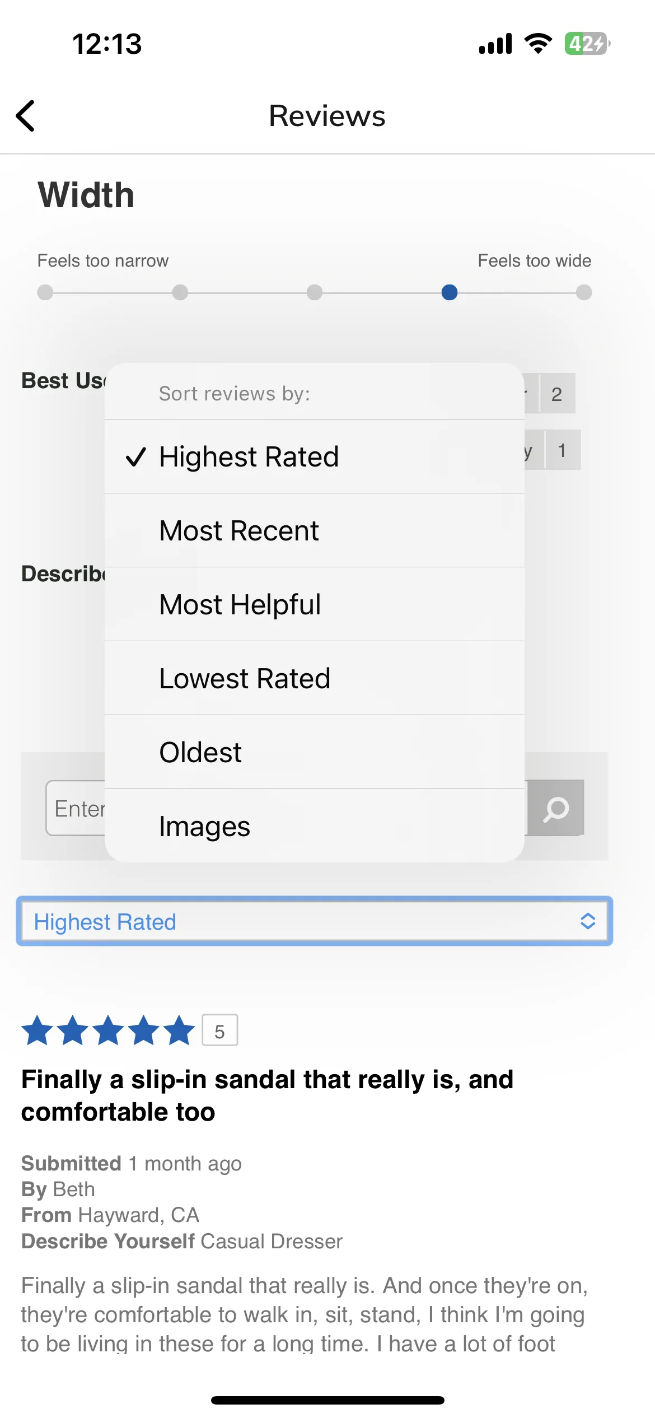Tap the back arrow icon
This screenshot has height=1418, width=655.
(x=26, y=116)
